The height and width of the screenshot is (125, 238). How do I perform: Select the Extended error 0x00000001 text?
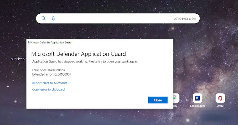point(51,74)
